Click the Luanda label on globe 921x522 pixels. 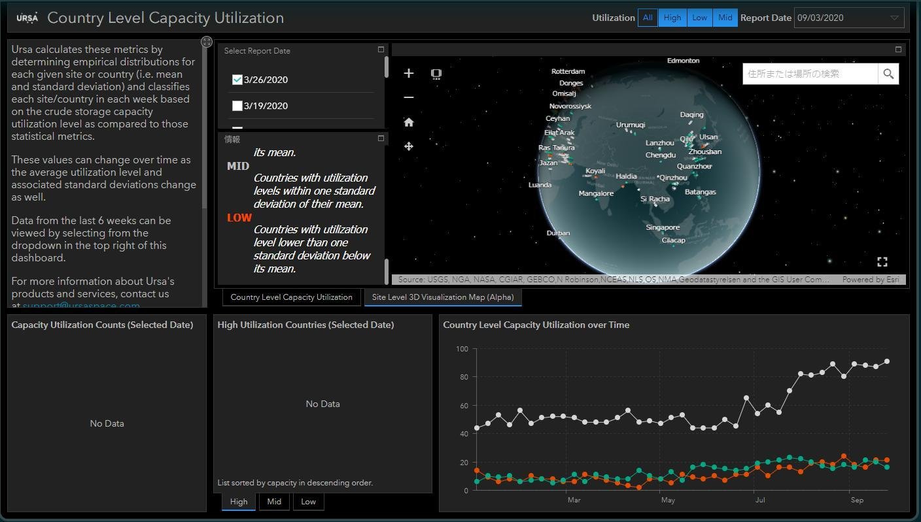point(540,185)
